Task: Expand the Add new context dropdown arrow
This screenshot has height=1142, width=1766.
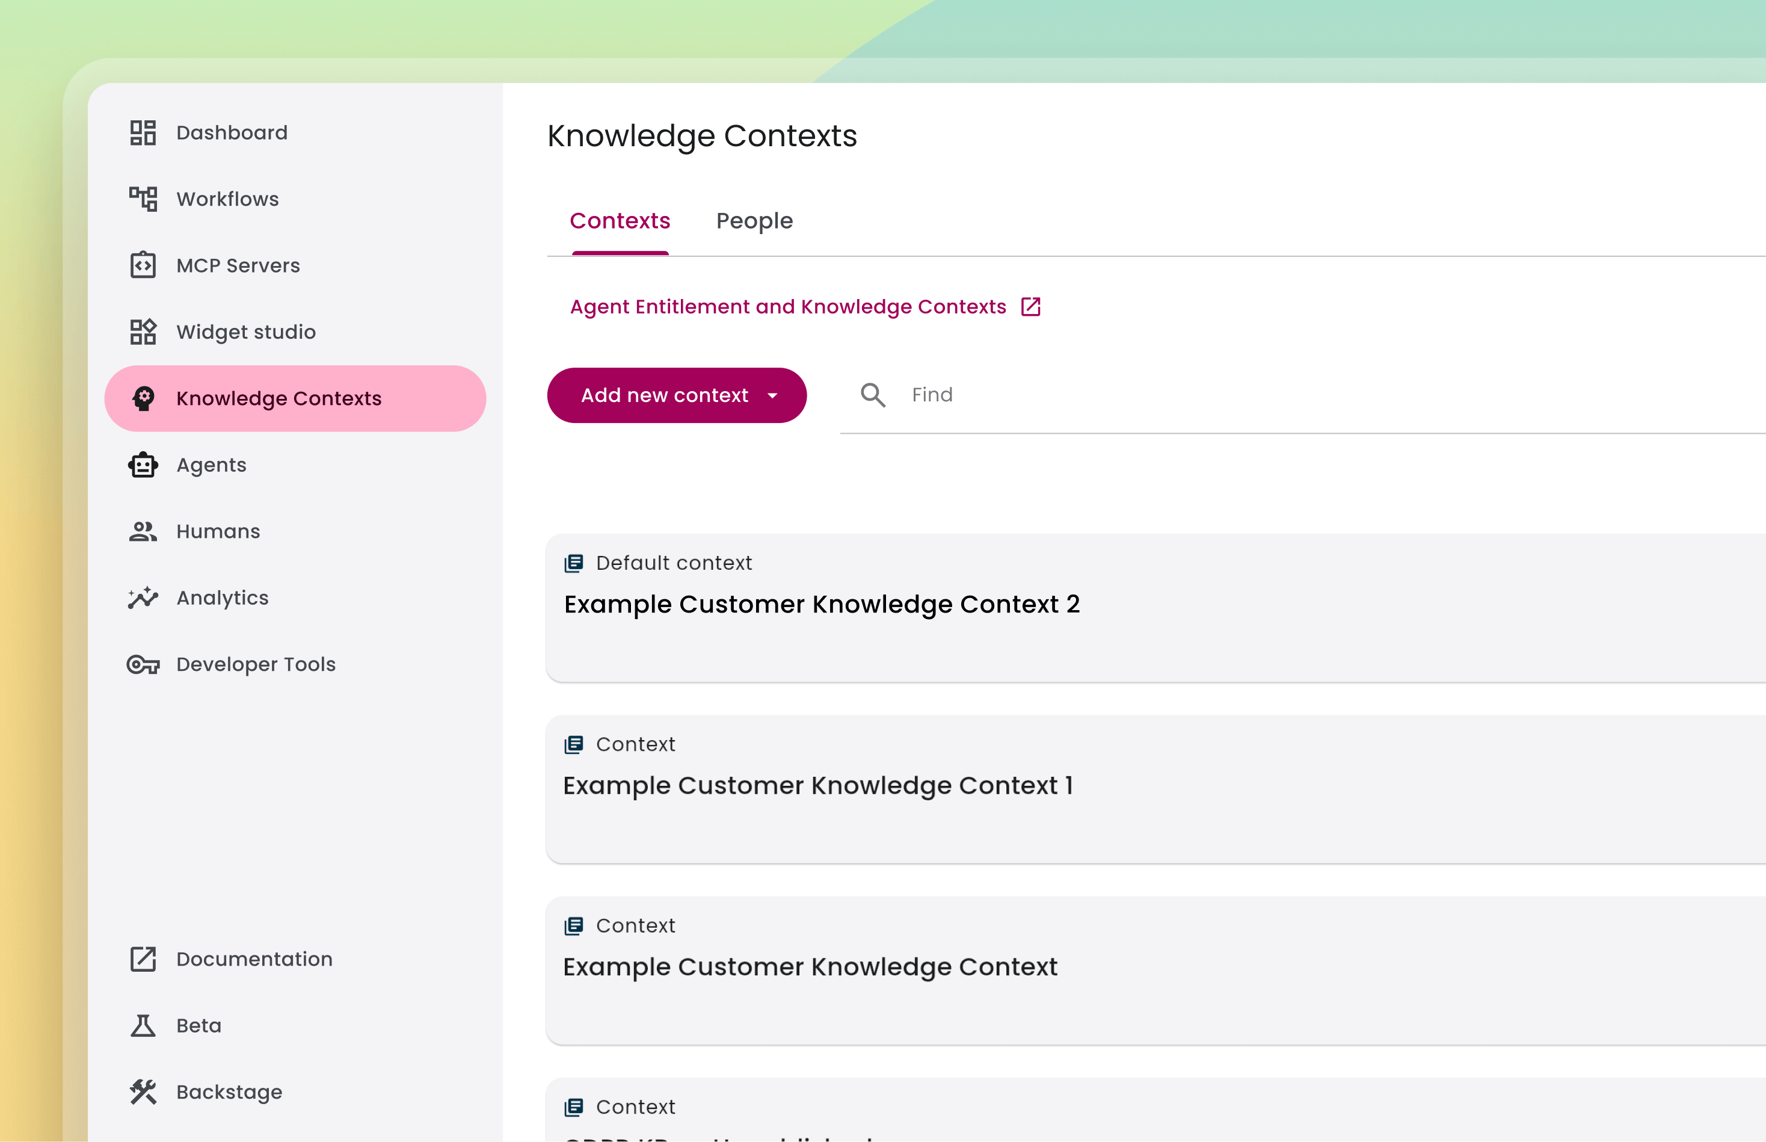Action: tap(772, 396)
